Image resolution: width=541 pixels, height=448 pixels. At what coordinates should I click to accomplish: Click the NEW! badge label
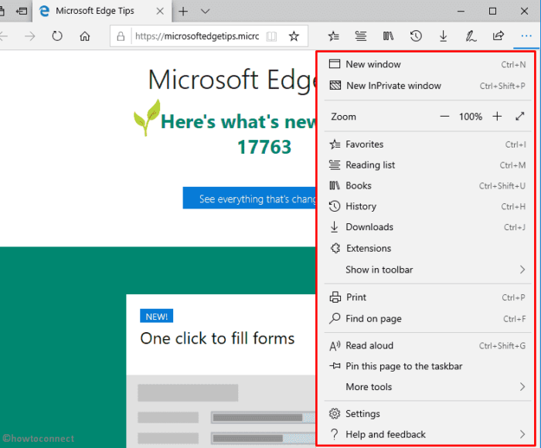157,316
